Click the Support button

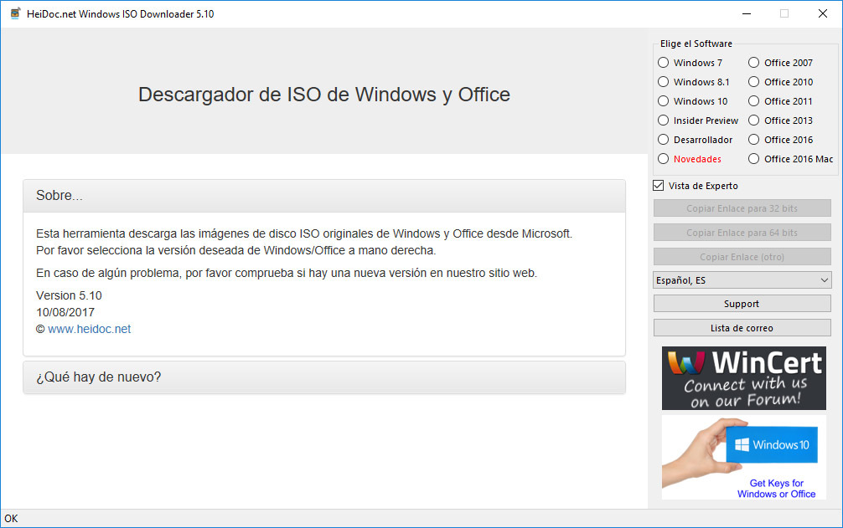[x=742, y=303]
